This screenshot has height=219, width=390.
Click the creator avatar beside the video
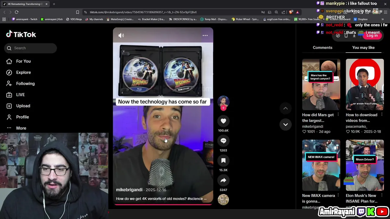point(223,102)
